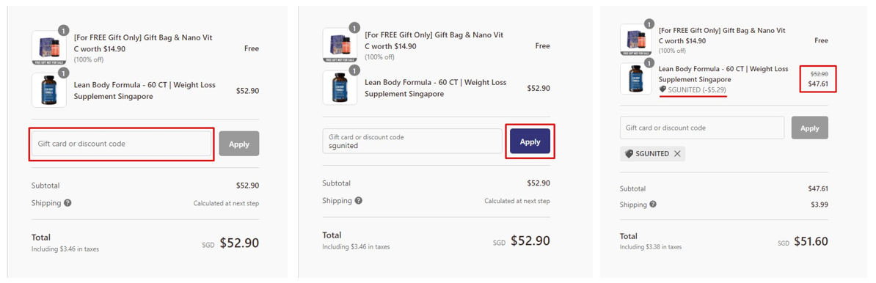Click the Gift Bag thumbnail in middle panel
The height and width of the screenshot is (283, 876).
[x=340, y=45]
